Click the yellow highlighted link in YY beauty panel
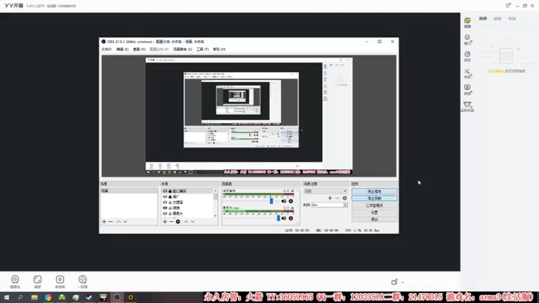 point(497,71)
